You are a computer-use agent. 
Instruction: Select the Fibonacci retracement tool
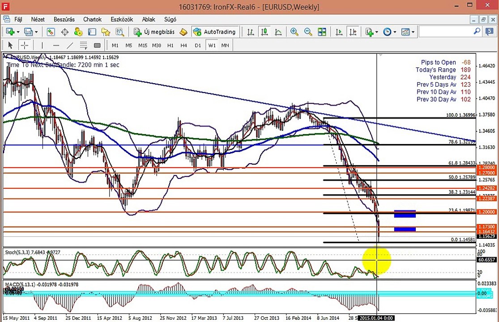pos(83,46)
